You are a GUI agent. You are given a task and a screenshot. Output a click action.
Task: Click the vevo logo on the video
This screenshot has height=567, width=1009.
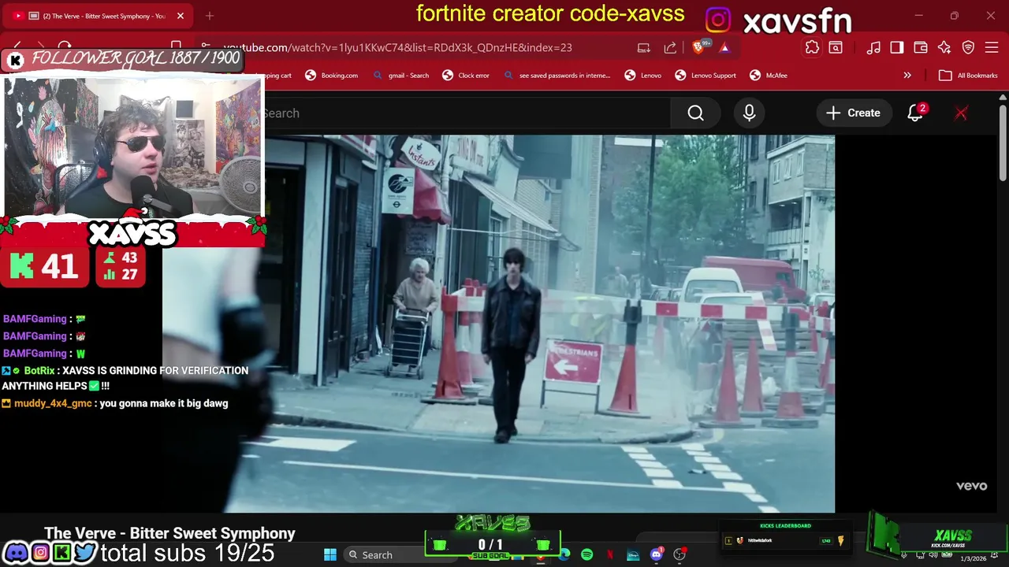click(971, 486)
